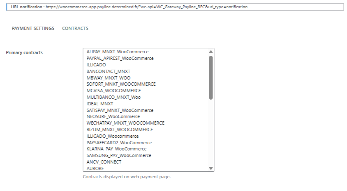Select MULTIBANCO_MNXT_Woo contract
The width and height of the screenshot is (347, 191).
(113, 97)
